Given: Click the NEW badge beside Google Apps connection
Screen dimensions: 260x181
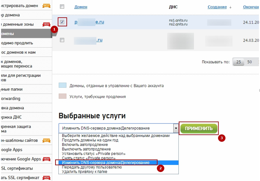Looking at the screenshot, I should [47, 159].
